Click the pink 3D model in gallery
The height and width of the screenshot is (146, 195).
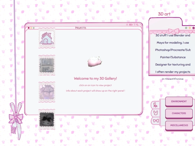pos(95,62)
